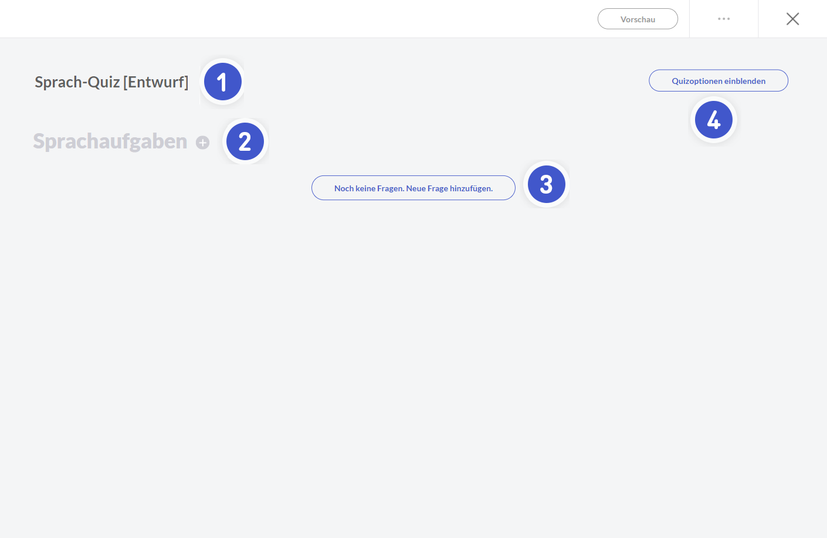This screenshot has height=538, width=827.
Task: Click the word Fragen in the empty-state button
Action: (391, 188)
